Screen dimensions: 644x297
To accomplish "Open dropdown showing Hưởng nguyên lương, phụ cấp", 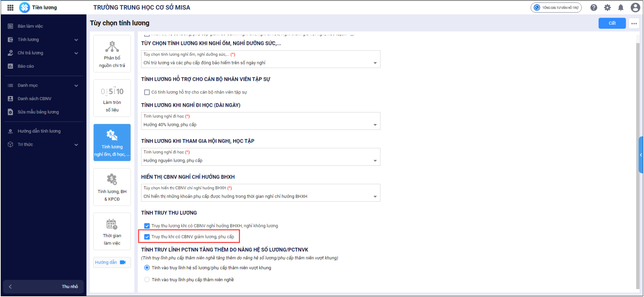I will 260,157.
